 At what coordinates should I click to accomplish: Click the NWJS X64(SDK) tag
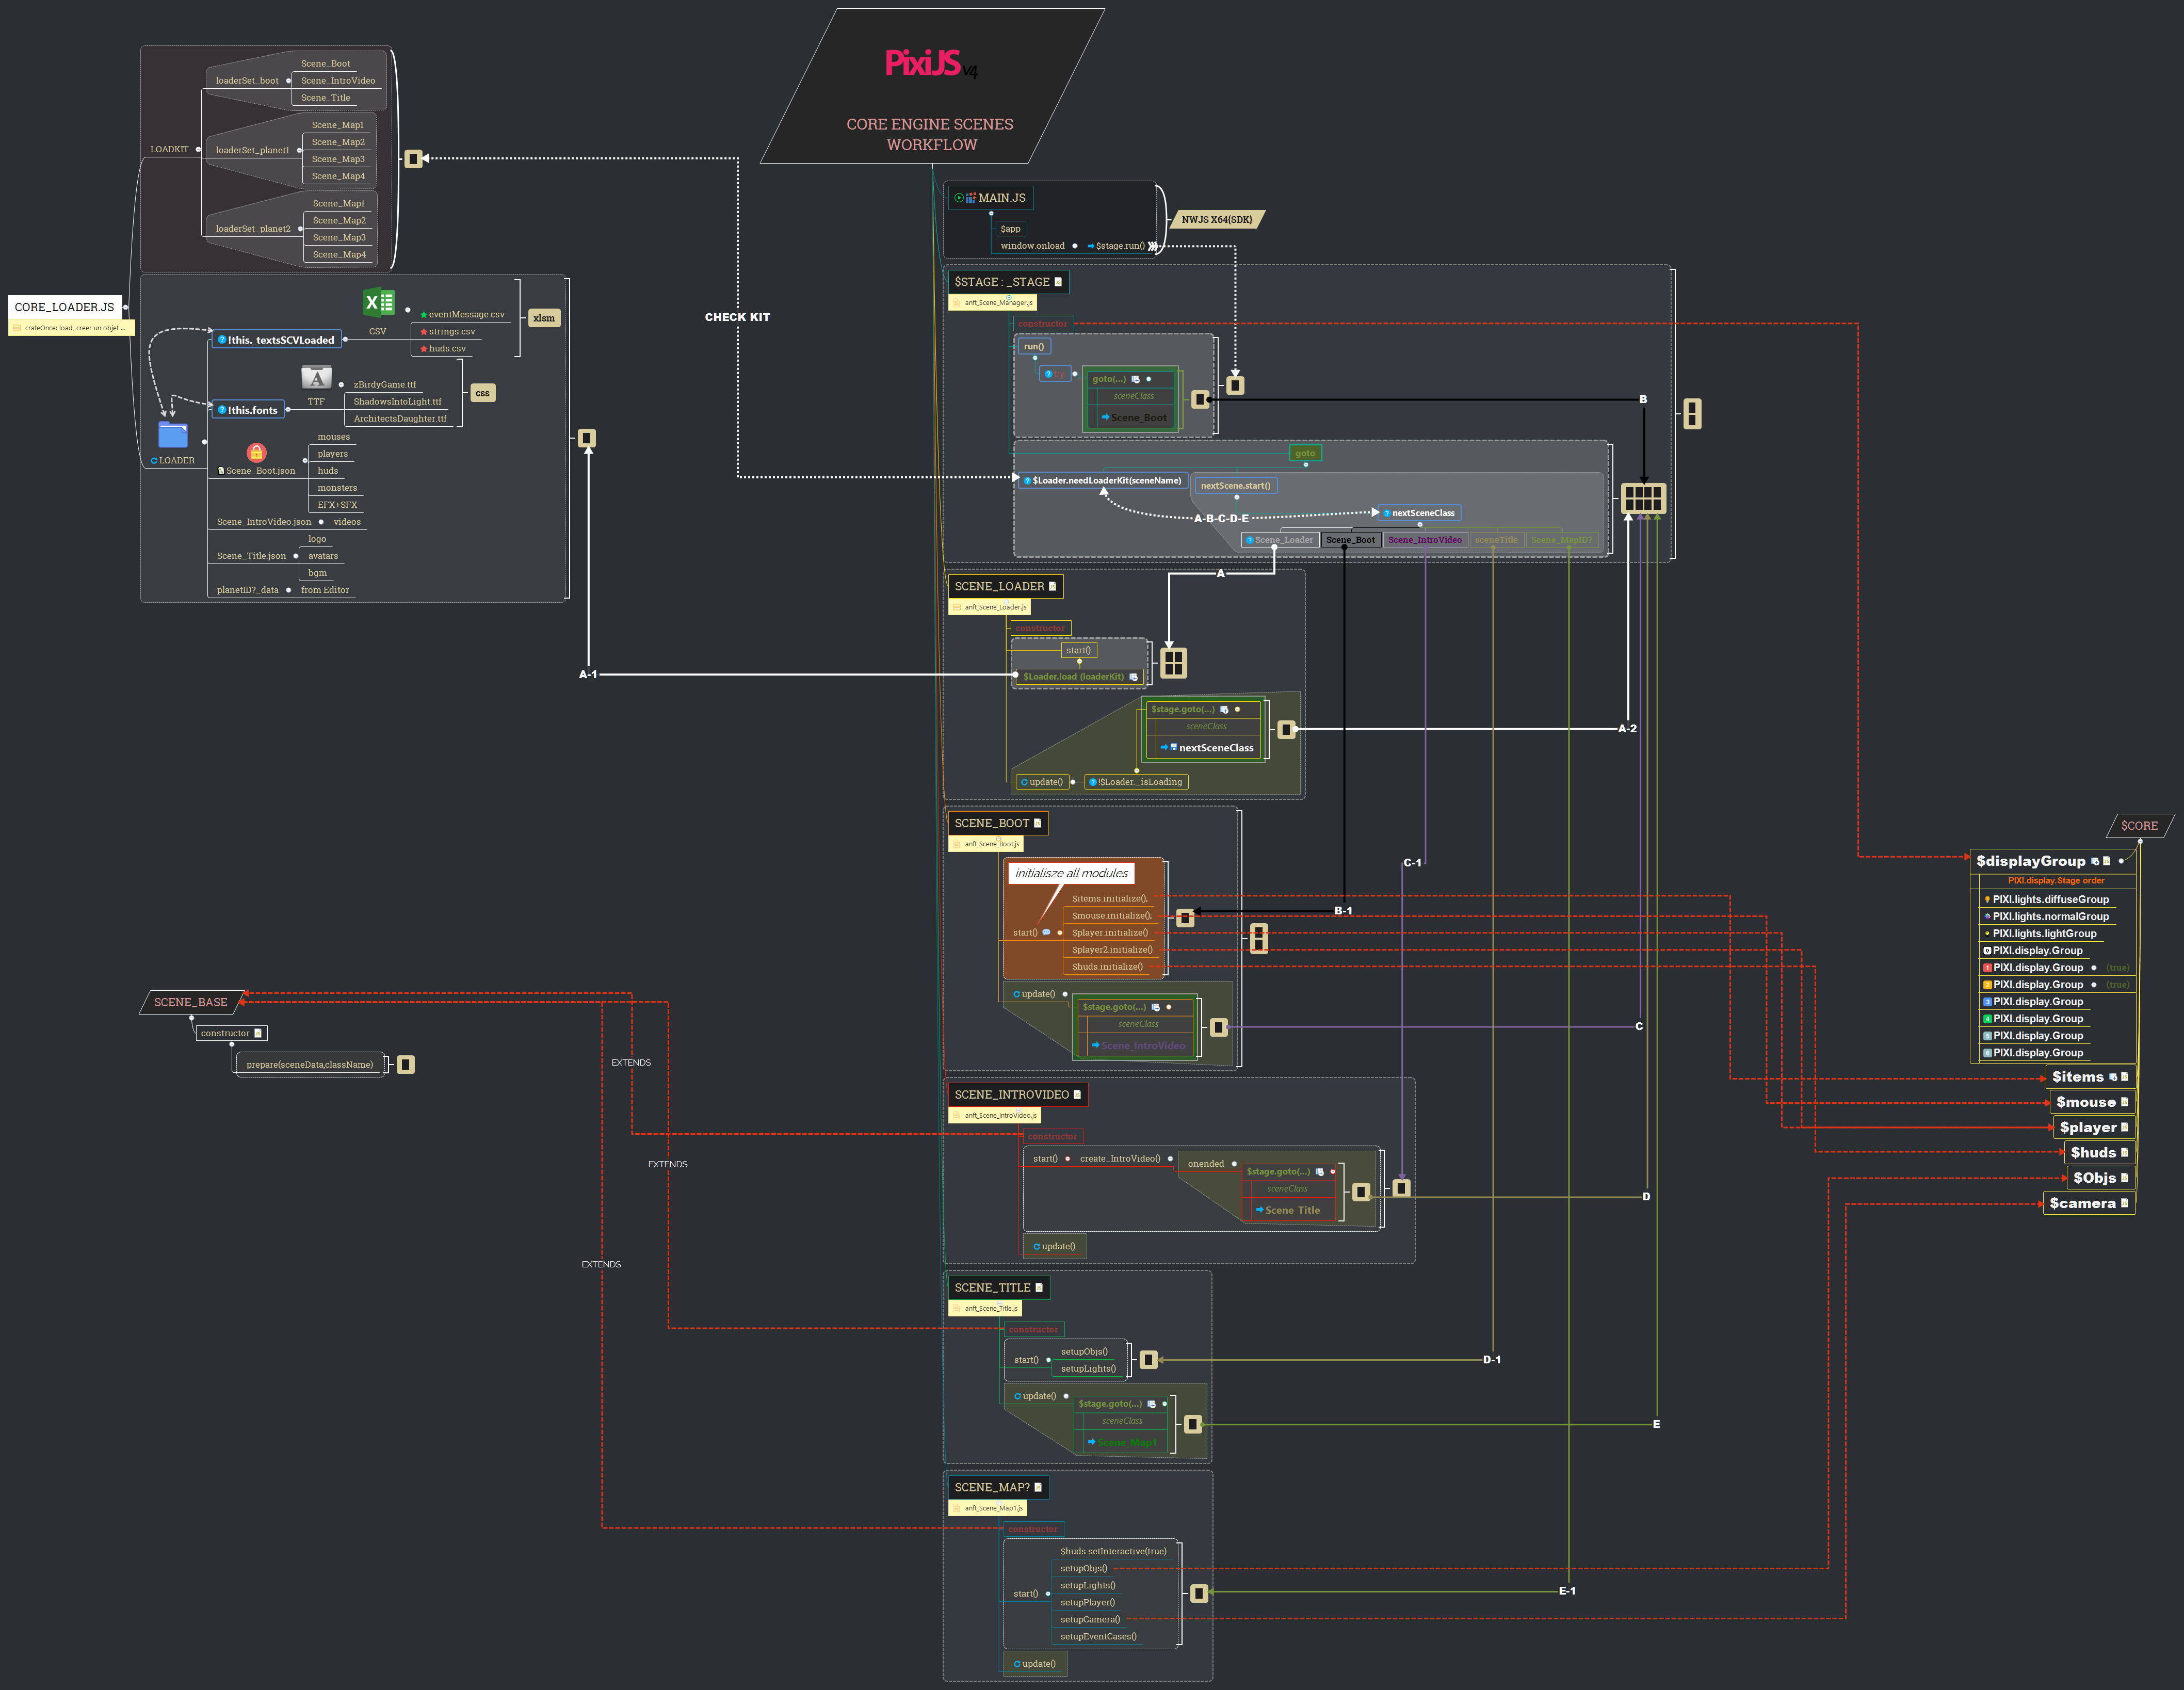[1217, 220]
